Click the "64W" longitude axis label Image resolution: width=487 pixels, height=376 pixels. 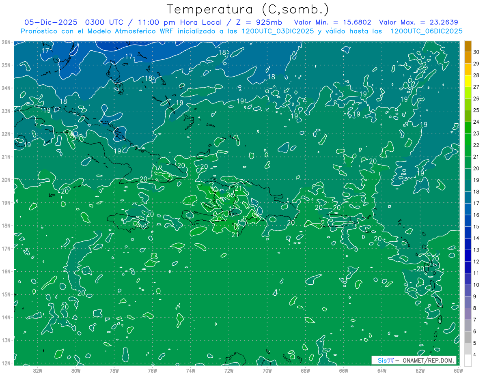(381, 370)
